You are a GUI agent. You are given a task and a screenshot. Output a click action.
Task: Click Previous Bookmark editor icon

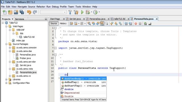point(112,24)
